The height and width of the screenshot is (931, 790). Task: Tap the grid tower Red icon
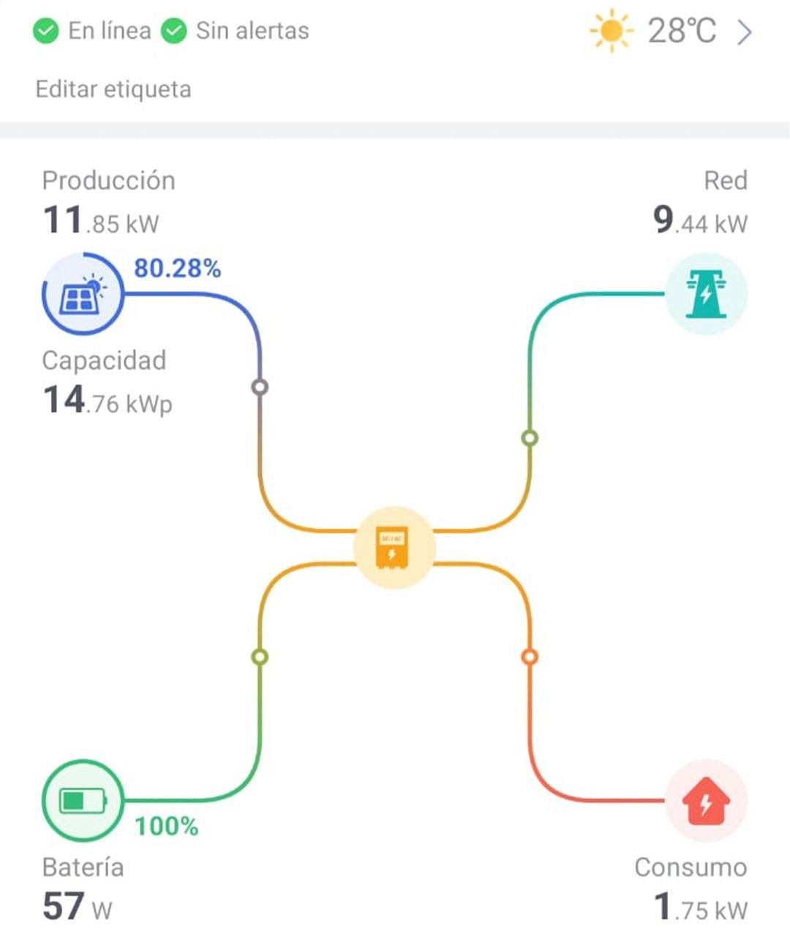pos(706,294)
